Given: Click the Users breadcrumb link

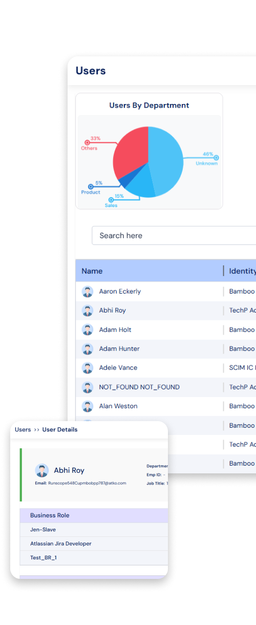Looking at the screenshot, I should tap(23, 429).
